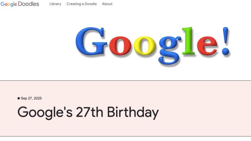The width and height of the screenshot is (251, 141).
Task: Click the Sep 27, 2025 date label
Action: tap(31, 98)
